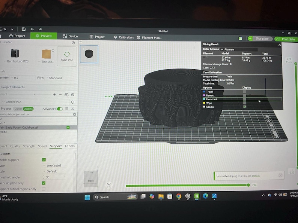Image resolution: width=298 pixels, height=223 pixels.
Task: Click the Slice plate button
Action: pos(262,39)
